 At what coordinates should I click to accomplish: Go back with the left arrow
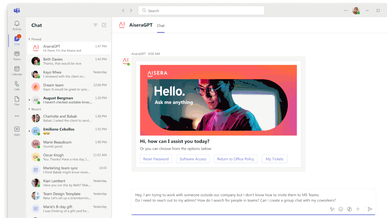pos(123,10)
